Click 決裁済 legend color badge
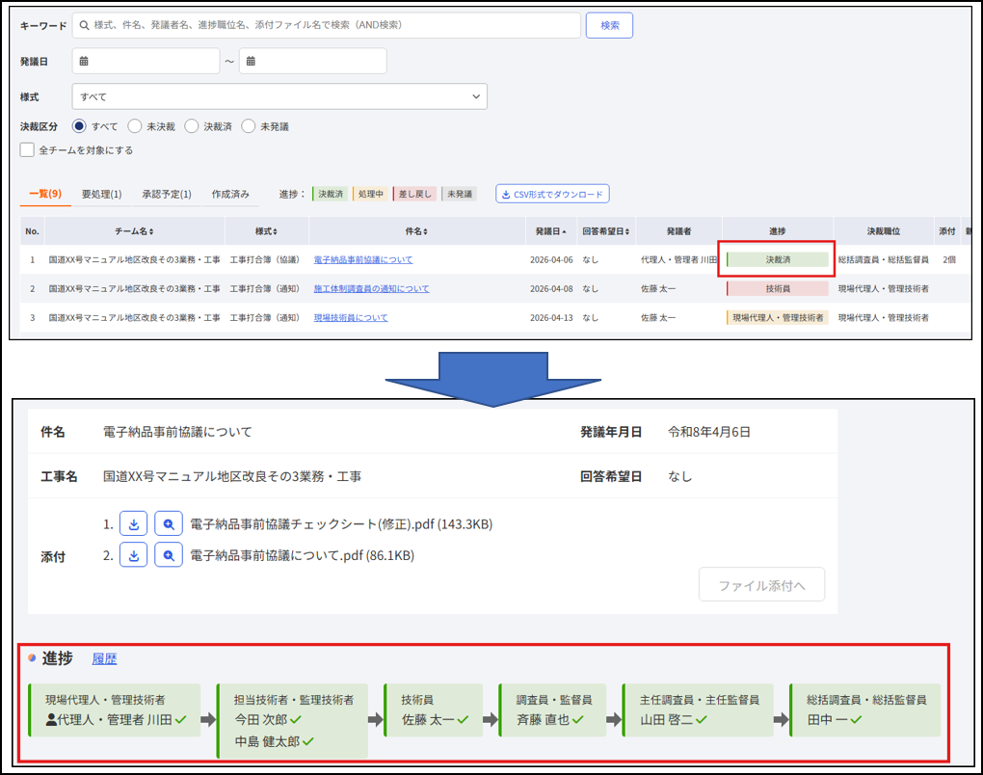This screenshot has width=983, height=775. tap(330, 194)
